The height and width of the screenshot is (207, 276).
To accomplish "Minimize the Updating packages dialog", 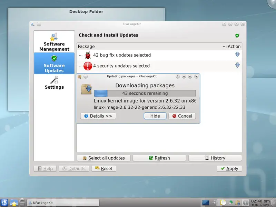I will [184, 76].
